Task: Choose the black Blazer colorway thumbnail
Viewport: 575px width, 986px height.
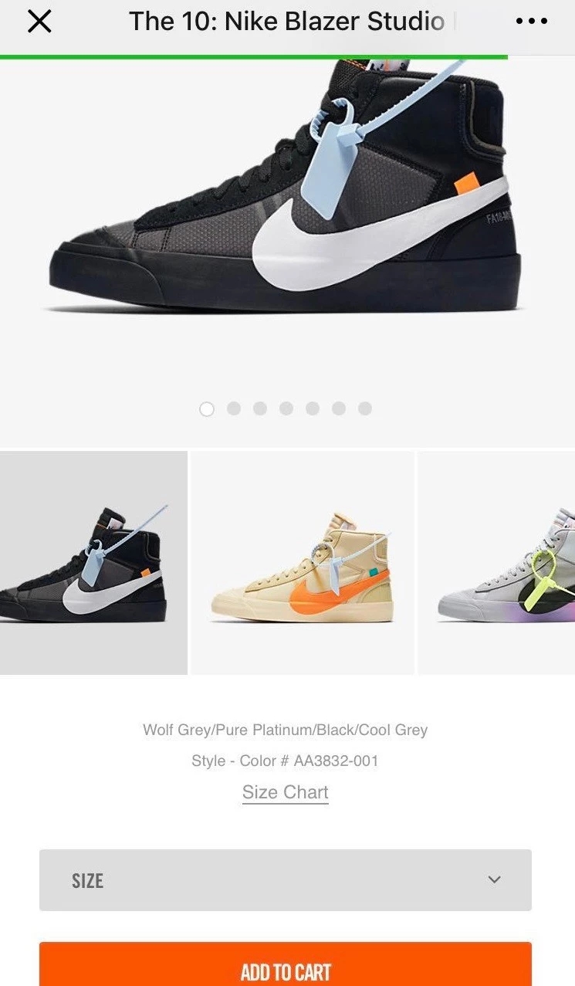Action: tap(93, 563)
